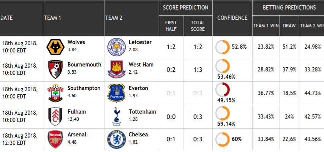This screenshot has width=324, height=152.
Task: Click the TEAM 1 WIN header
Action: [266, 26]
